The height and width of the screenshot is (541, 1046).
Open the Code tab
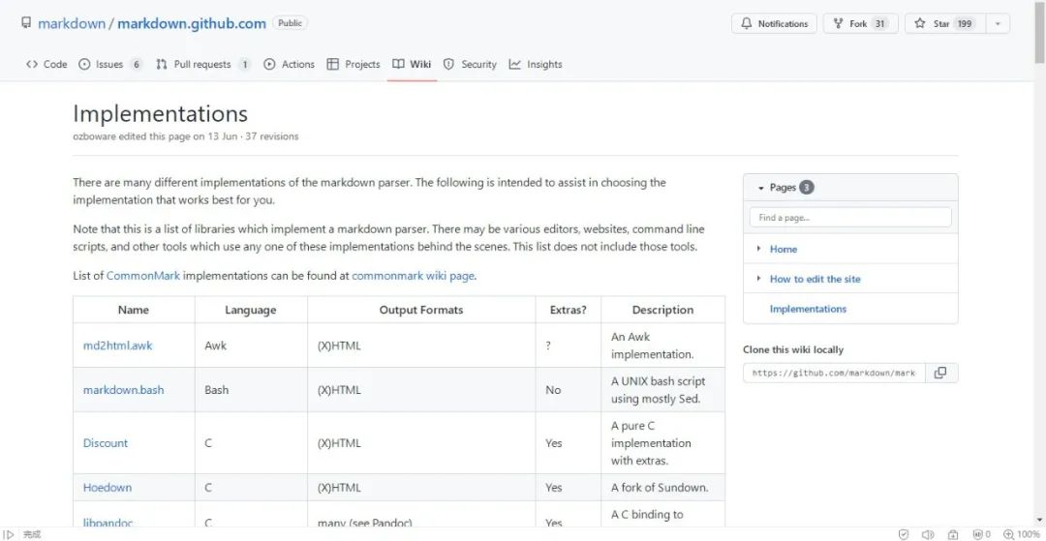pyautogui.click(x=46, y=65)
